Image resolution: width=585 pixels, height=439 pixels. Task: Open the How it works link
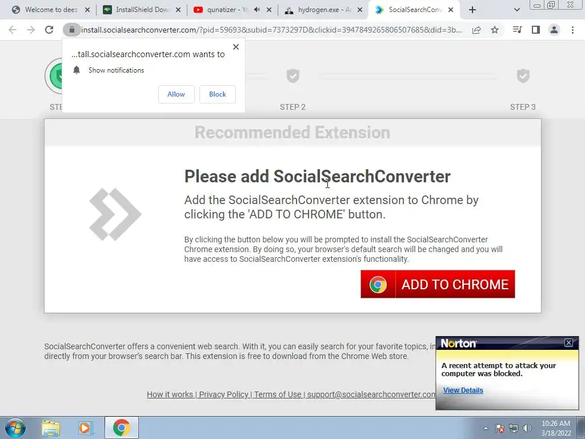[170, 394]
